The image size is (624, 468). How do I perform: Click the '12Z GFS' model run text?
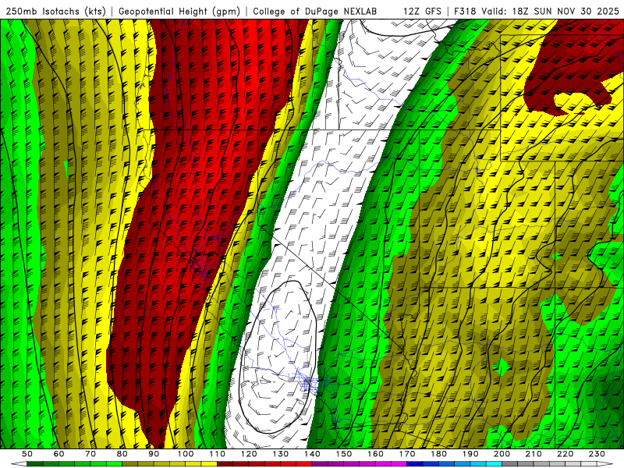(422, 12)
